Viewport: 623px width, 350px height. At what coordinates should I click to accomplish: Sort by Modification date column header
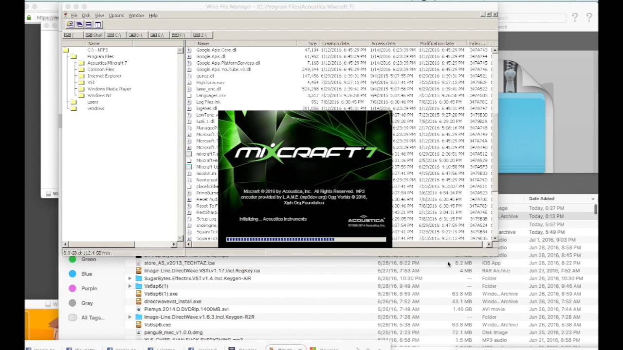pyautogui.click(x=442, y=44)
